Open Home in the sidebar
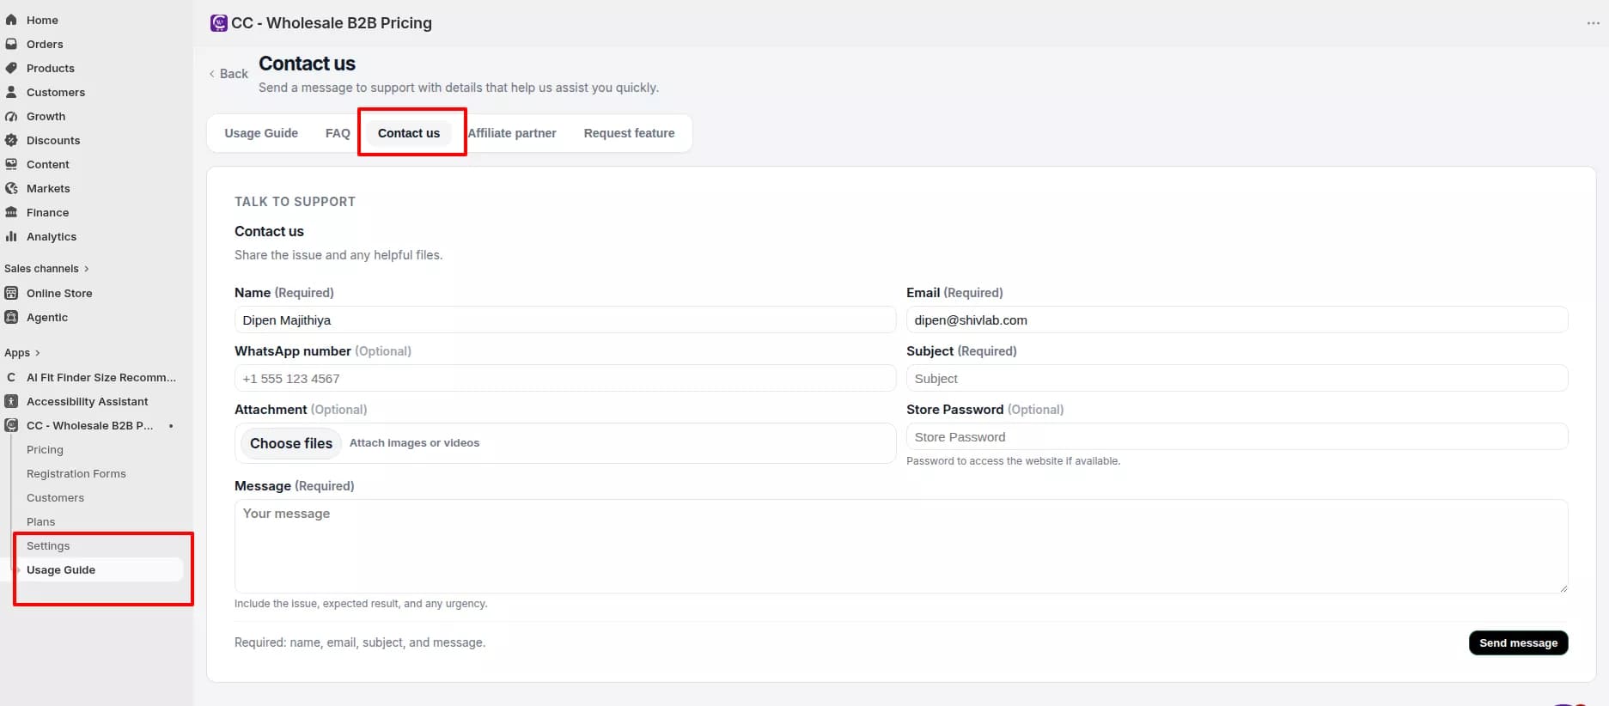This screenshot has height=706, width=1609. [x=42, y=20]
